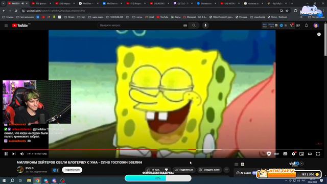Screen dimensions: 327x184
Task: Show video info card icon
Action: (319, 34)
